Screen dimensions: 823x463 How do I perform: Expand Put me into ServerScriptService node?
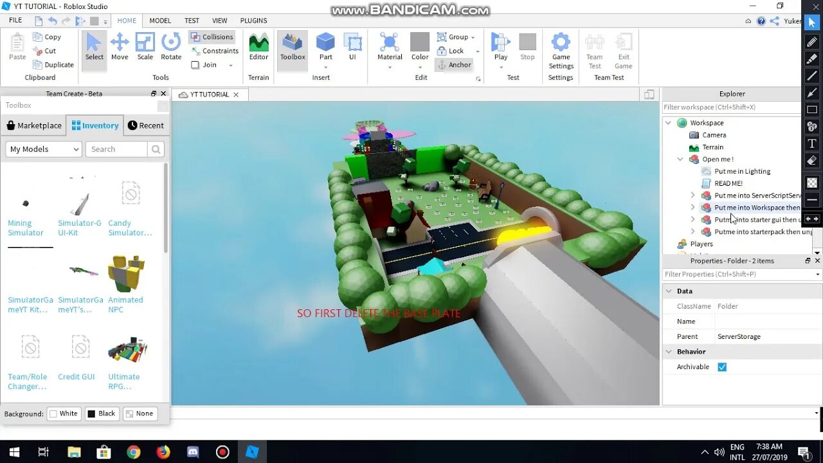[692, 195]
